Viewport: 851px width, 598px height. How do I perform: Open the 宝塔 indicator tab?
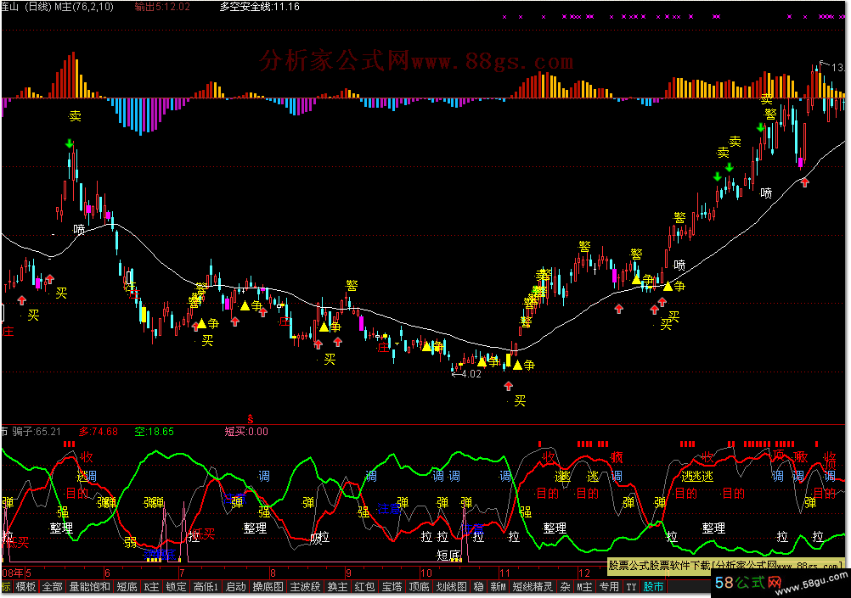point(392,587)
